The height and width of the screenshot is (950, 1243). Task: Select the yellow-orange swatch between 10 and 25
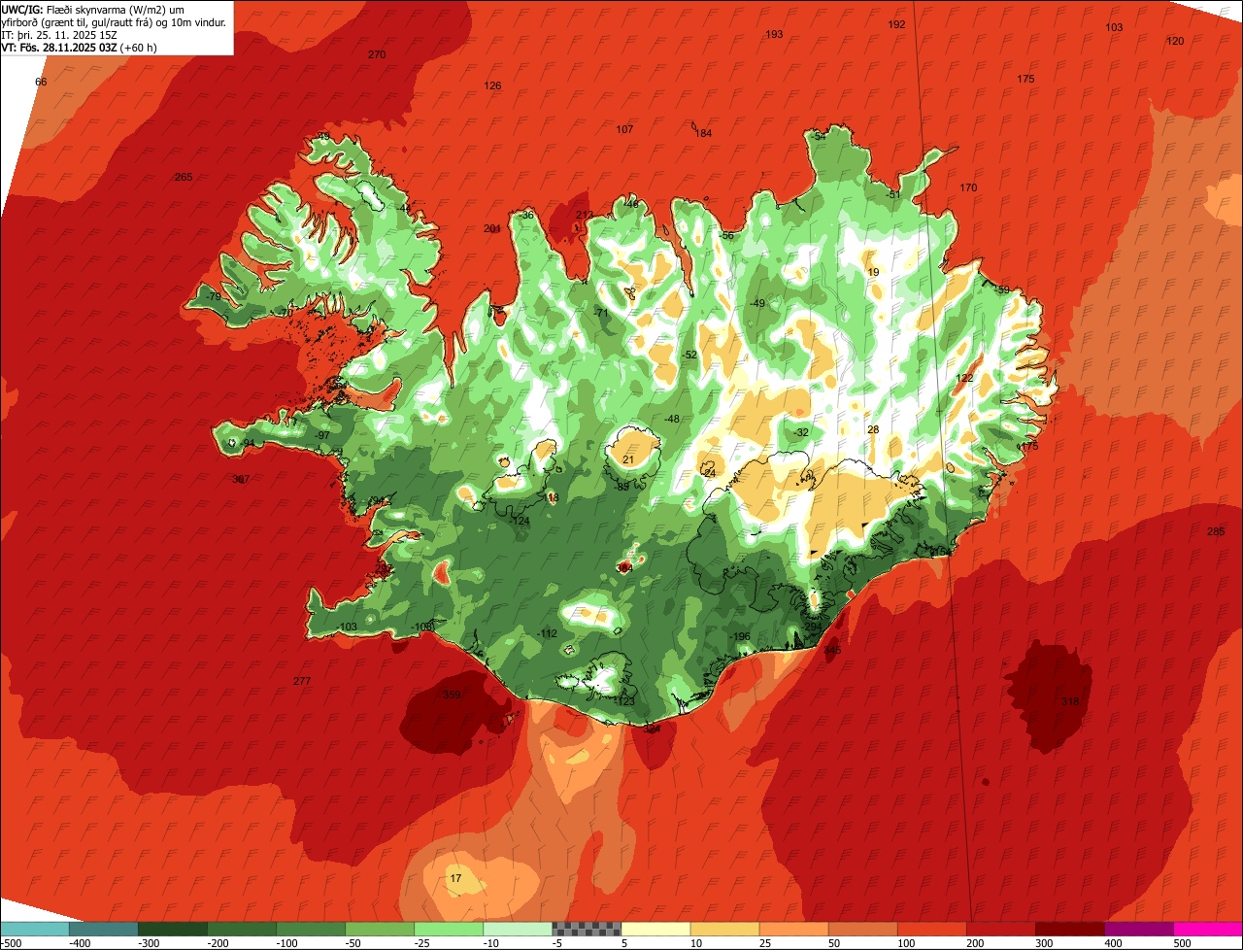point(723,929)
